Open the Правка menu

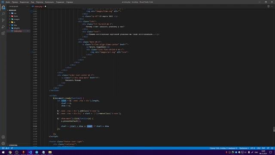point(15,2)
